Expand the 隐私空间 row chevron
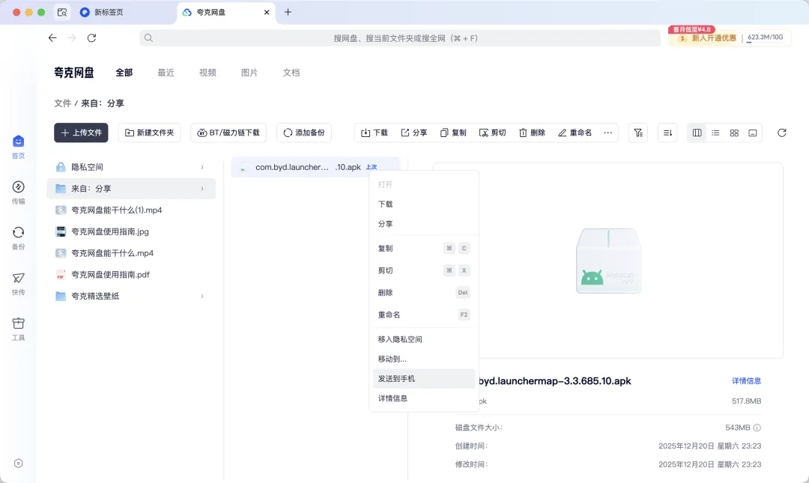This screenshot has width=809, height=483. tap(202, 167)
